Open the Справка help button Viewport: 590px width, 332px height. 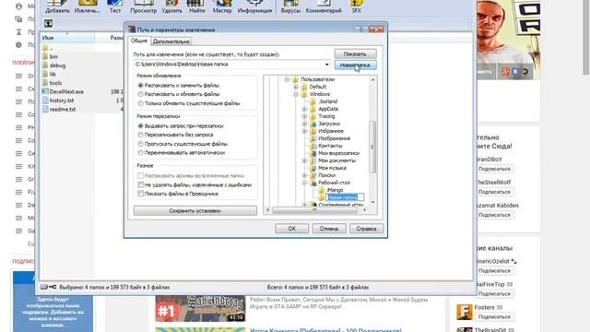[366, 229]
